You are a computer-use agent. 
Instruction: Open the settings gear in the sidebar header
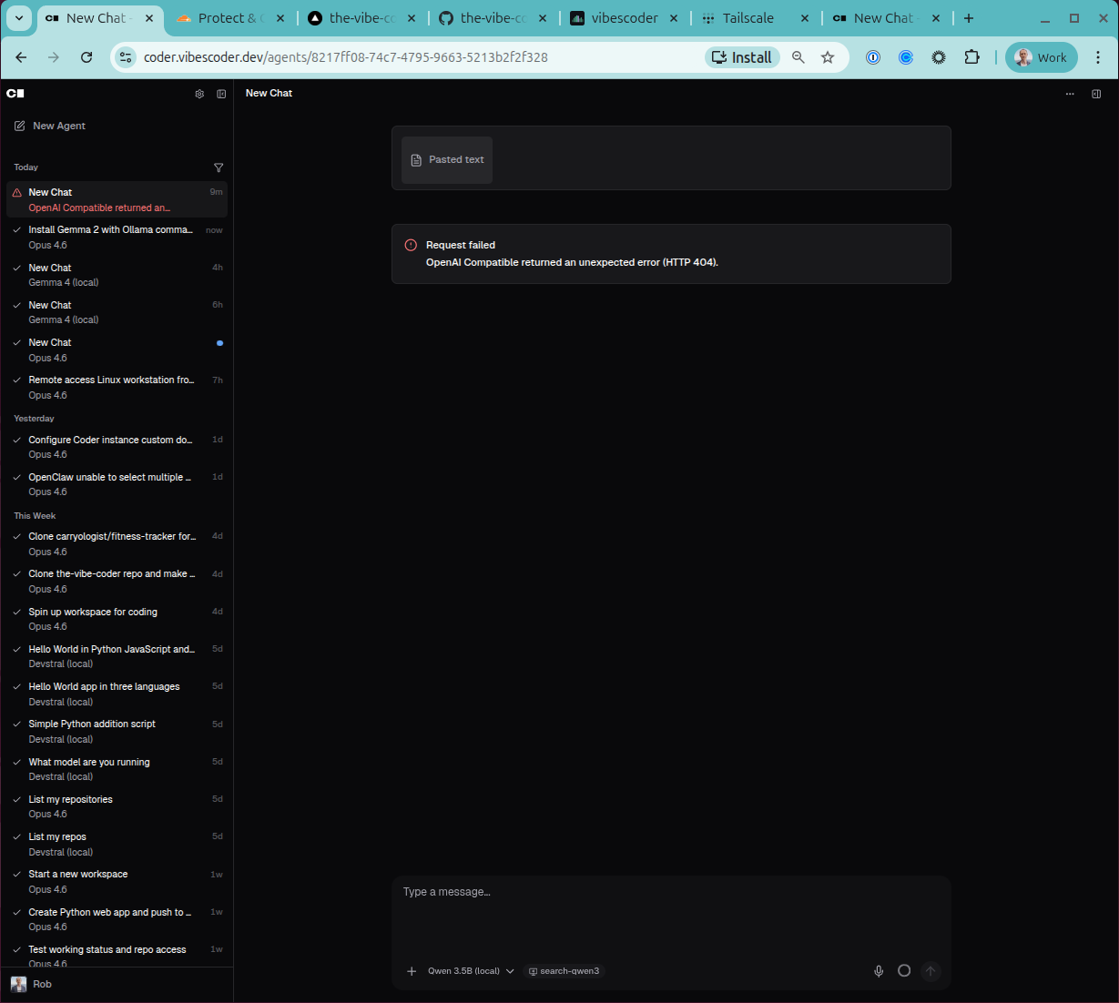(x=199, y=94)
